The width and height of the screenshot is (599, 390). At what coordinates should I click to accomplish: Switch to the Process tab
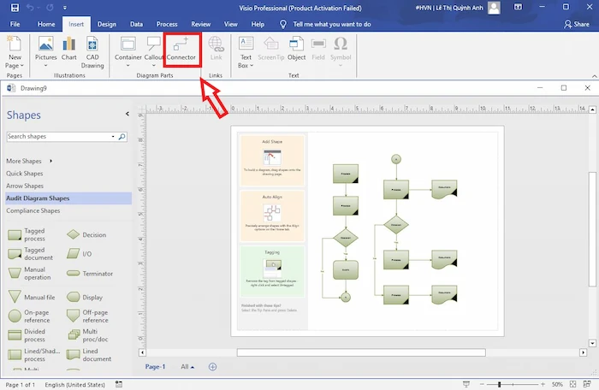[x=167, y=24]
